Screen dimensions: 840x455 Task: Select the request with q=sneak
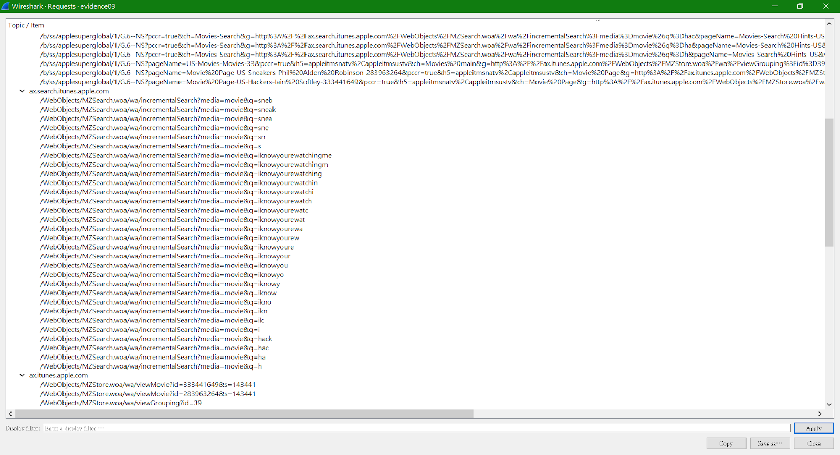pos(158,110)
